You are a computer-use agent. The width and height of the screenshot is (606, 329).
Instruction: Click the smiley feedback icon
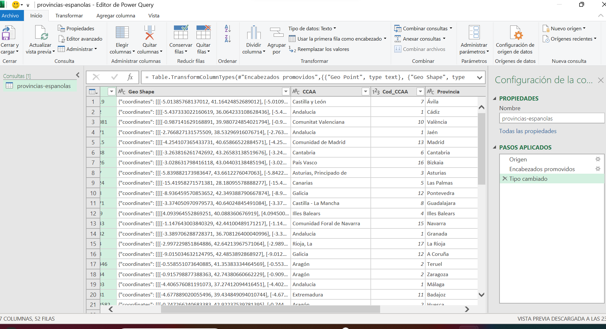15,5
